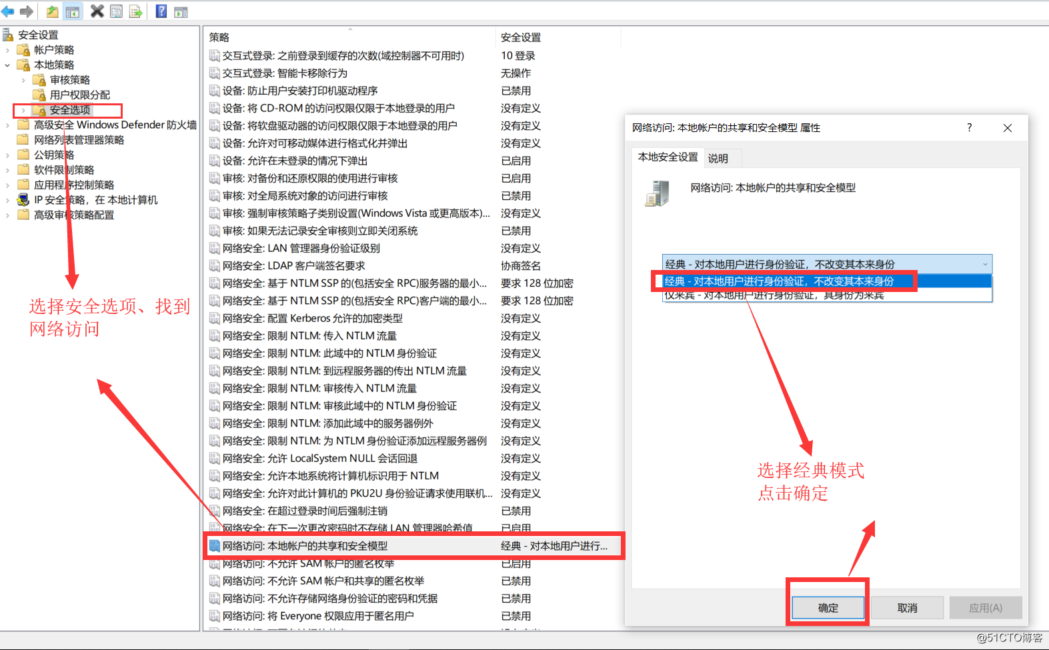Click the IP 安全策略 computer icon
This screenshot has width=1049, height=650.
(24, 199)
